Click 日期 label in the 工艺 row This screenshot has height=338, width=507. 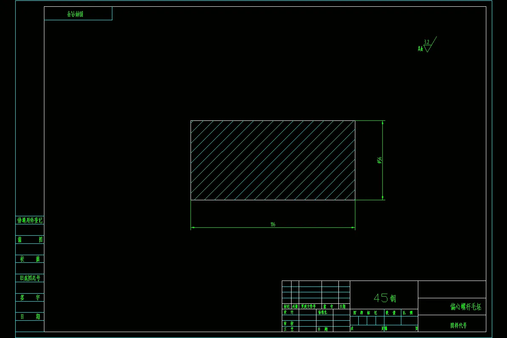[322, 329]
